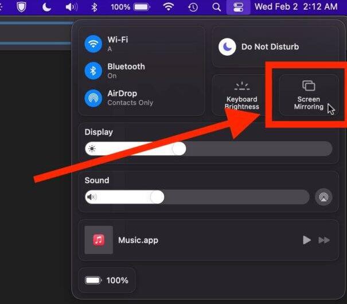Skip to next track
The image size is (347, 304).
324,240
